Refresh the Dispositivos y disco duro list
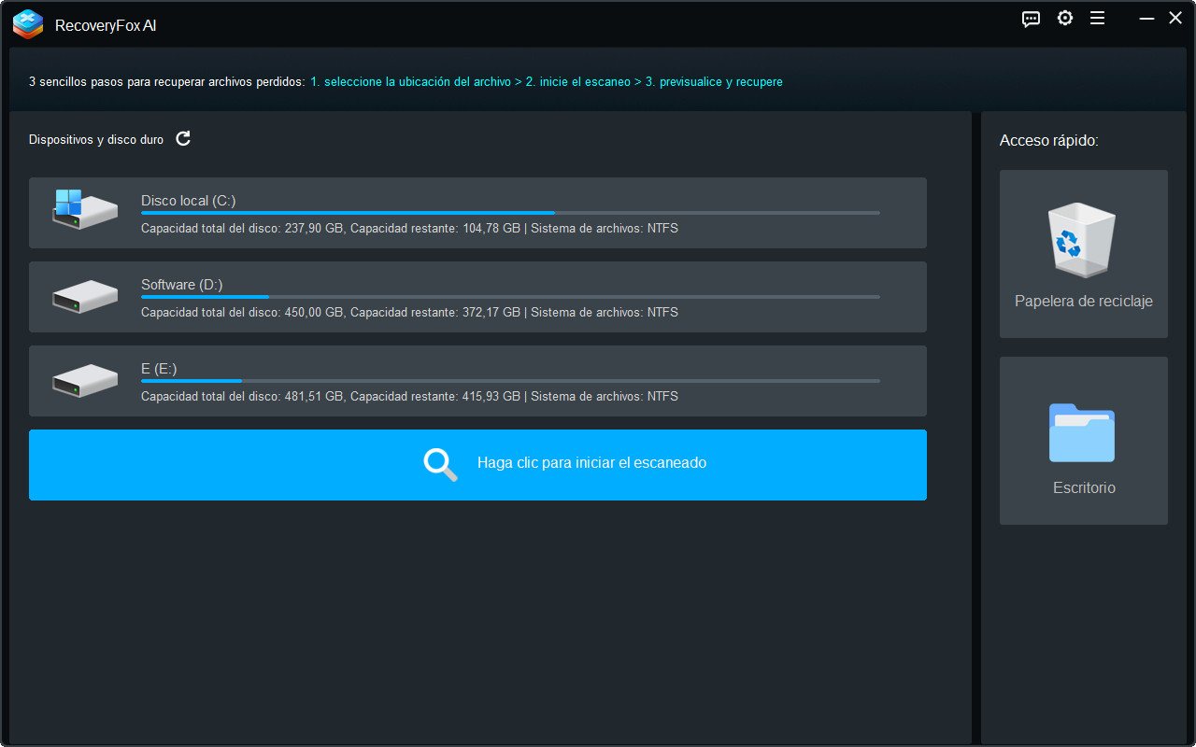Screen dimensions: 1196x747 (183, 138)
